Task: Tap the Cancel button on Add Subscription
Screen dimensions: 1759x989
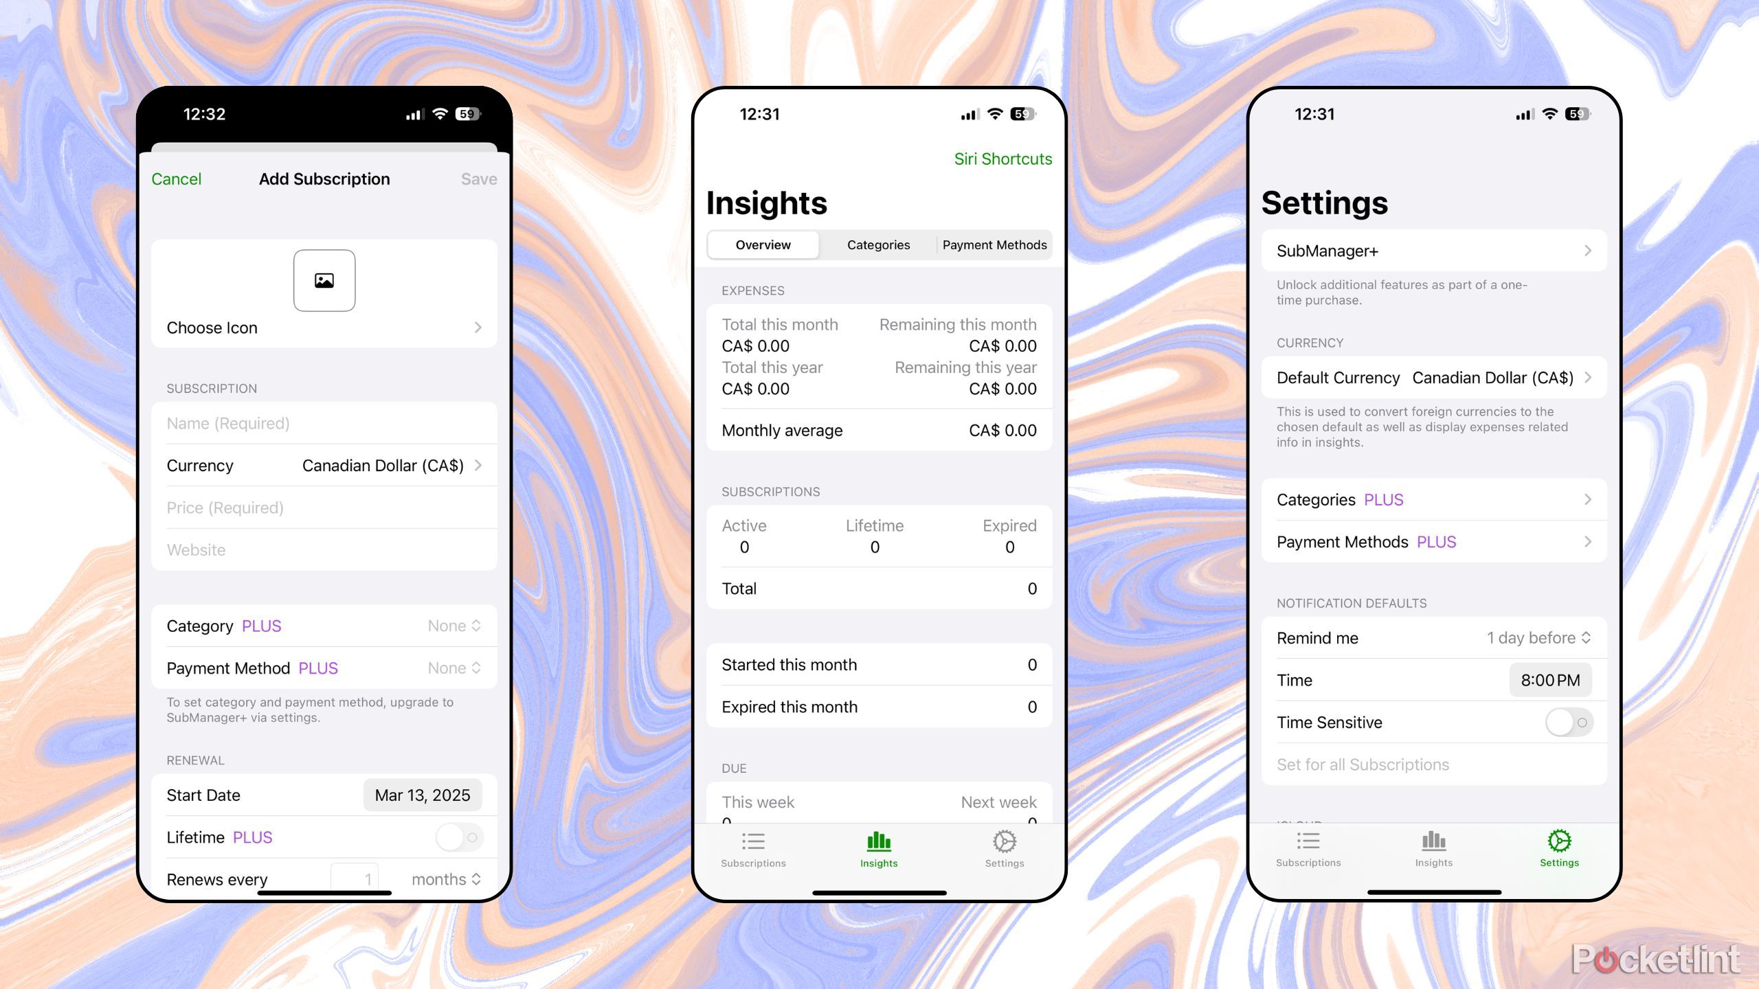Action: [x=174, y=179]
